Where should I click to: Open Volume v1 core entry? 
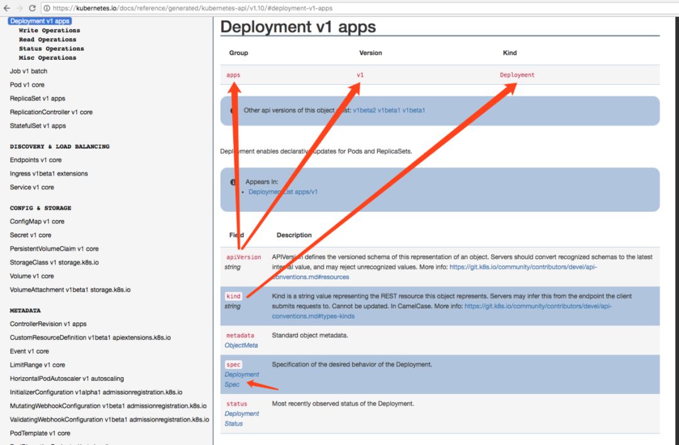pyautogui.click(x=32, y=276)
